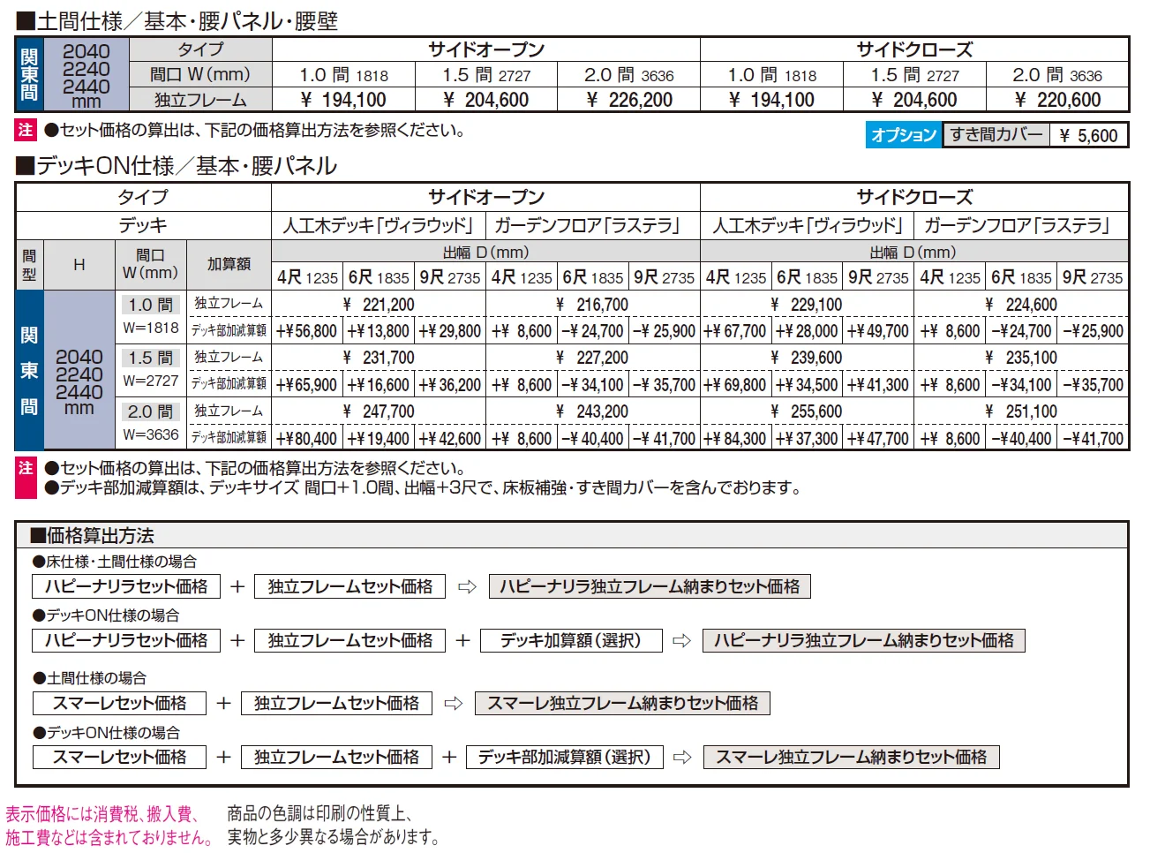Viewport: 1150px width, 853px height.
Task: Click the first ハピーナリラセット価格 box
Action: tap(126, 586)
